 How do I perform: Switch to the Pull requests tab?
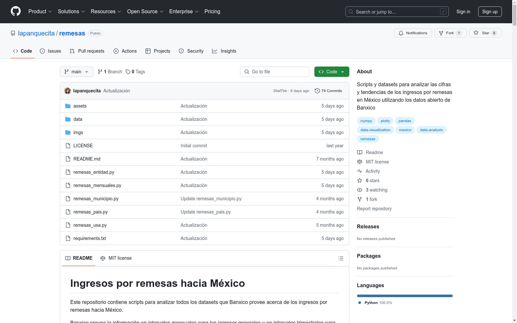[87, 51]
